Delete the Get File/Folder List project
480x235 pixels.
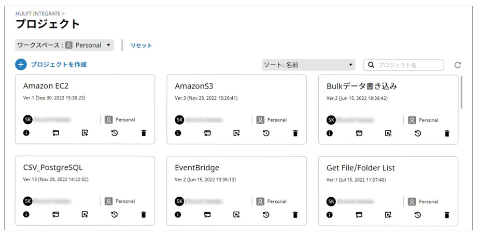[447, 215]
